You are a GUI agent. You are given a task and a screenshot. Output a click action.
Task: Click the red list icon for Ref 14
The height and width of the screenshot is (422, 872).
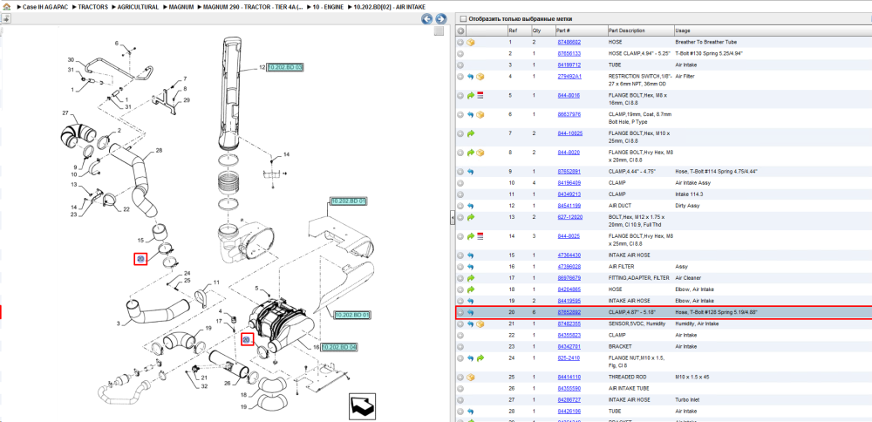[x=480, y=236]
